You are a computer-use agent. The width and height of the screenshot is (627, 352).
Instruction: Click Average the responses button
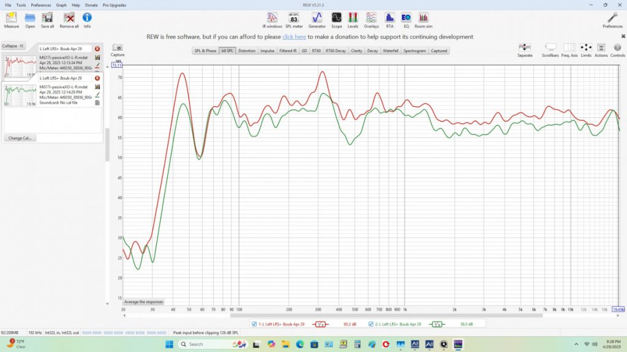[x=143, y=302]
